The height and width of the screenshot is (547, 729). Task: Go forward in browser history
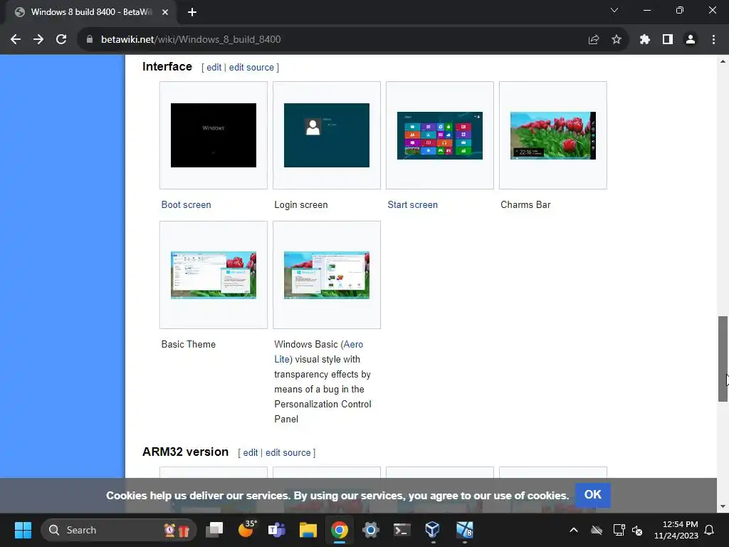(38, 40)
